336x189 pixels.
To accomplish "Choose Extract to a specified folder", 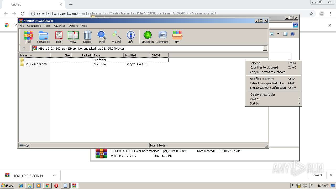I will 273,83.
